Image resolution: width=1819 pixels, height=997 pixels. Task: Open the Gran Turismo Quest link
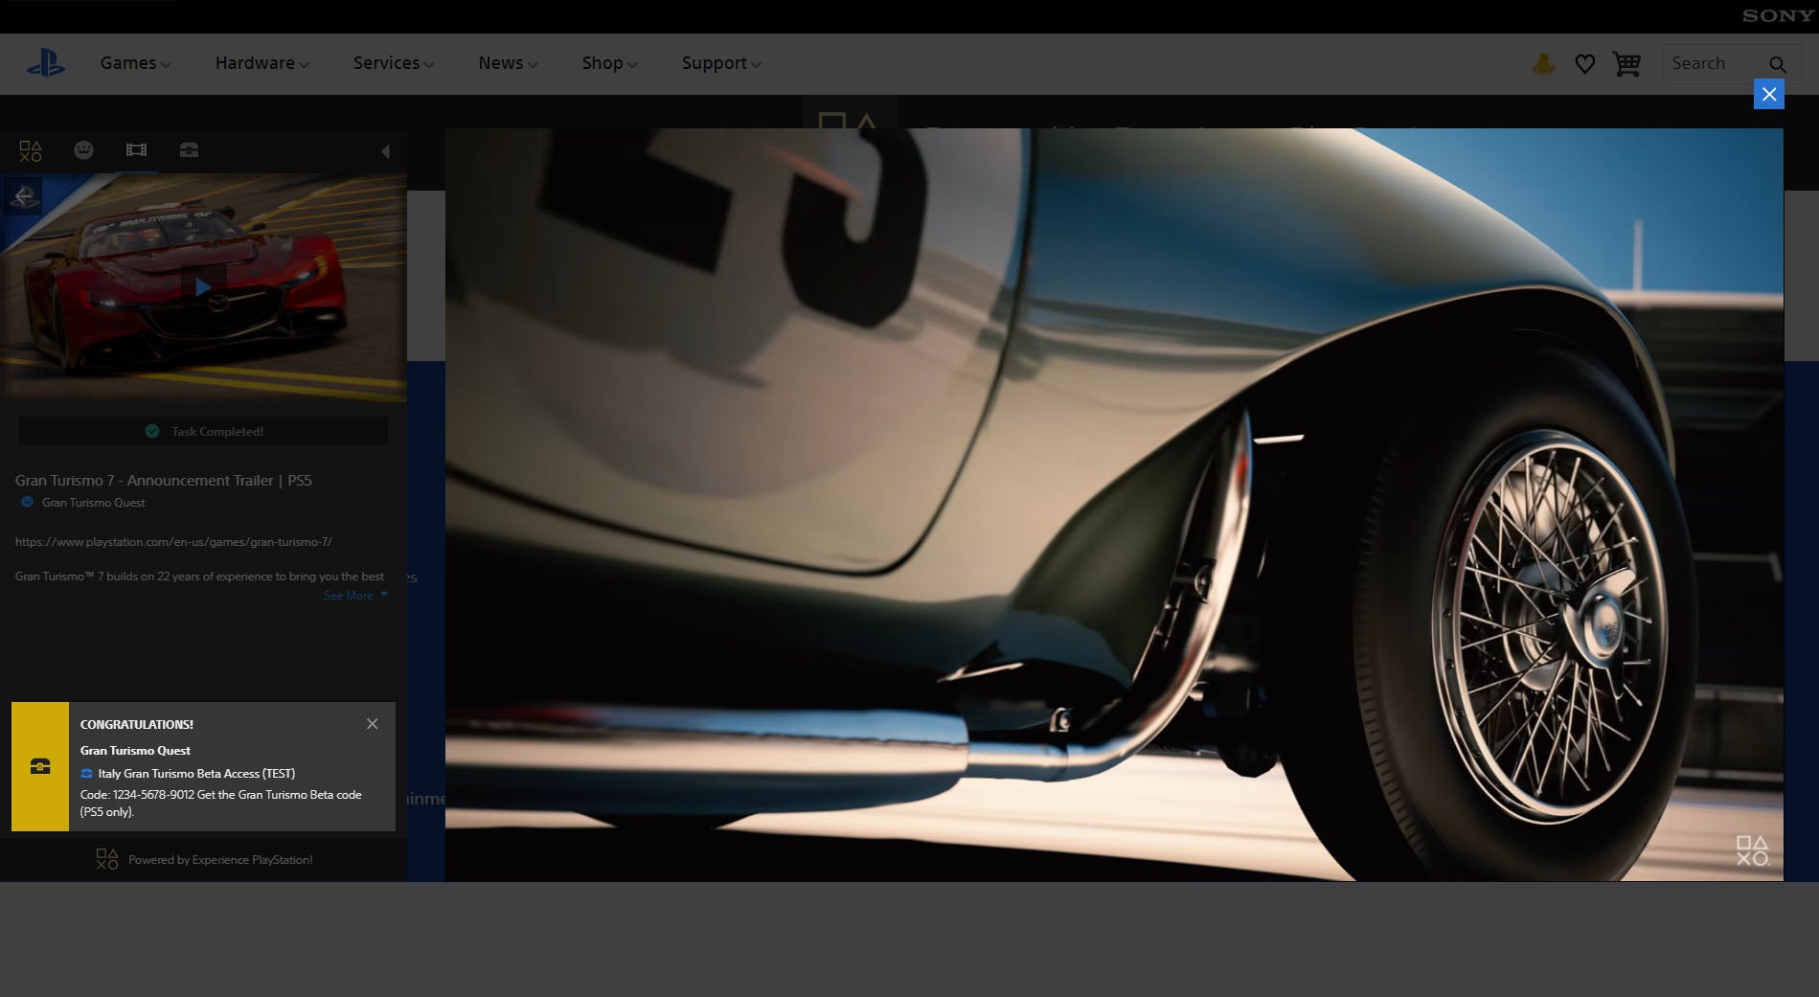click(93, 503)
